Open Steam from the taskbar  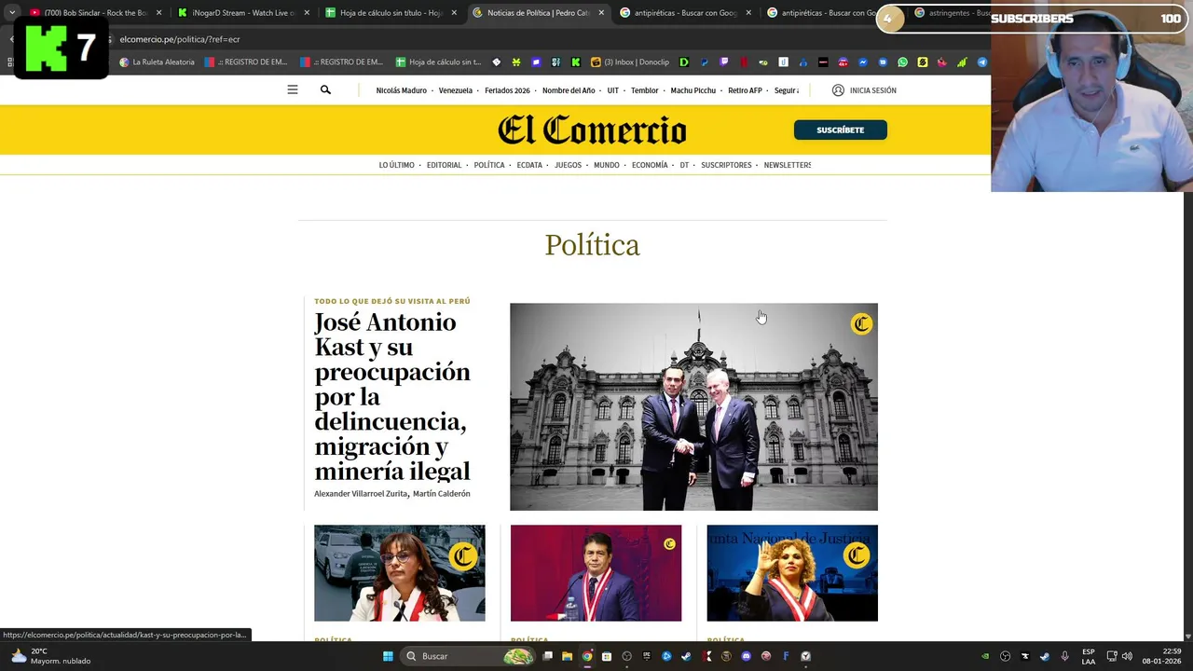[686, 656]
